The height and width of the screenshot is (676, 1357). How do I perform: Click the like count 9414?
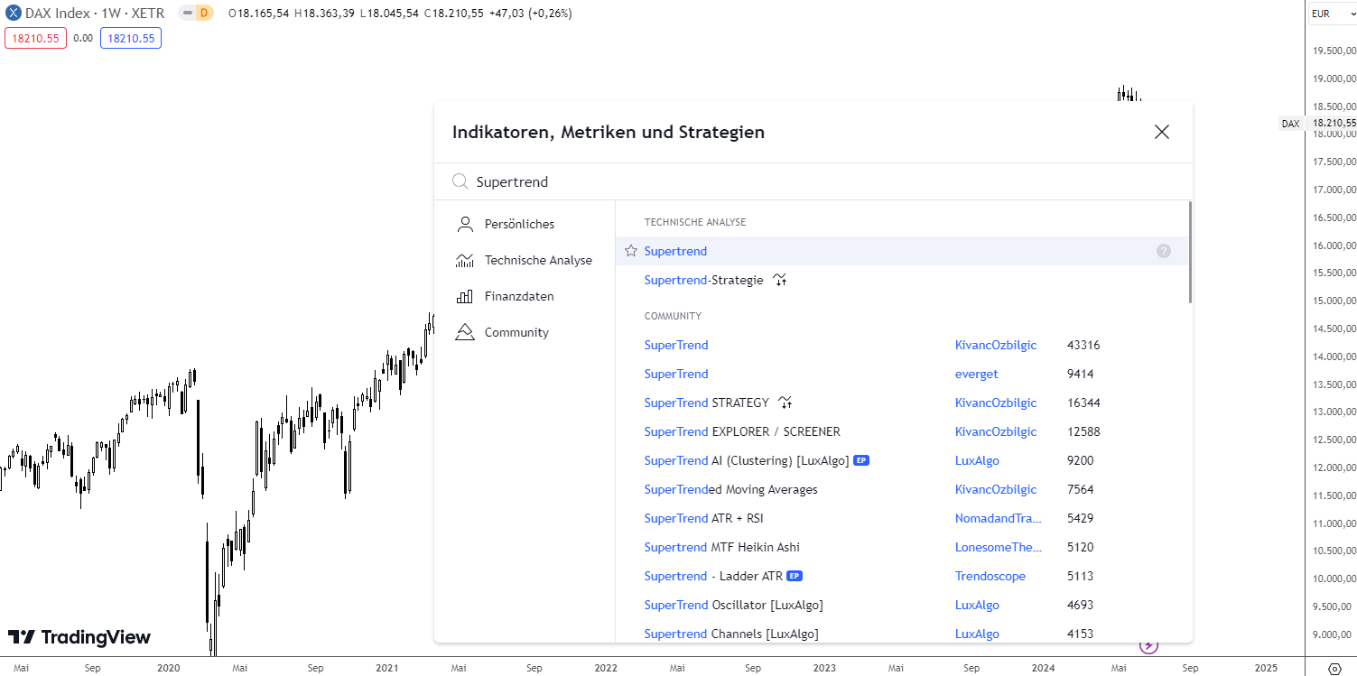(1080, 374)
